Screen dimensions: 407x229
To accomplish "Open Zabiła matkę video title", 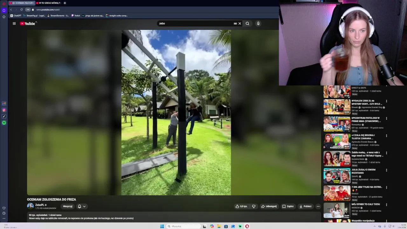I will [367, 154].
